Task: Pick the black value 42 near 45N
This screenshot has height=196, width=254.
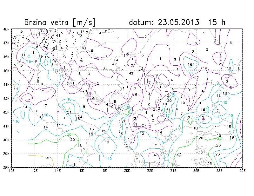Action: click(131, 74)
